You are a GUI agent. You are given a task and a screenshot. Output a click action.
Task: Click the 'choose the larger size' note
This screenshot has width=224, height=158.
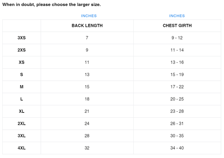(52, 4)
